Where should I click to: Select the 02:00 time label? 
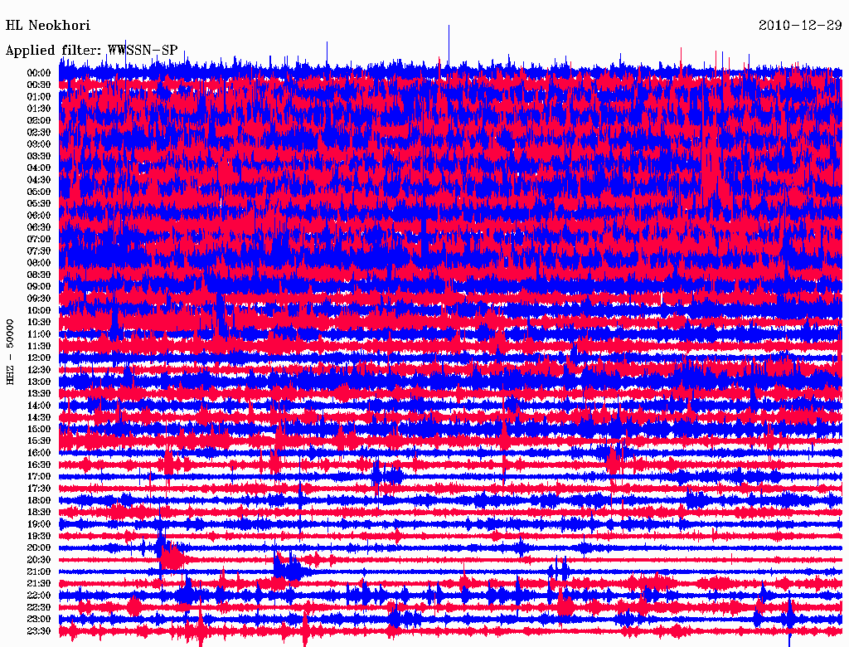[39, 120]
